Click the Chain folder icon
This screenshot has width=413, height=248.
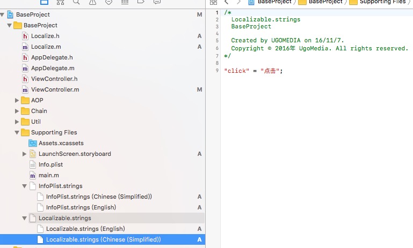pyautogui.click(x=25, y=111)
